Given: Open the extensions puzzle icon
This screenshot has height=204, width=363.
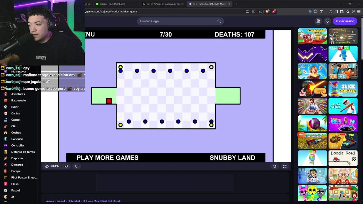Looking at the screenshot, I should point(316,12).
